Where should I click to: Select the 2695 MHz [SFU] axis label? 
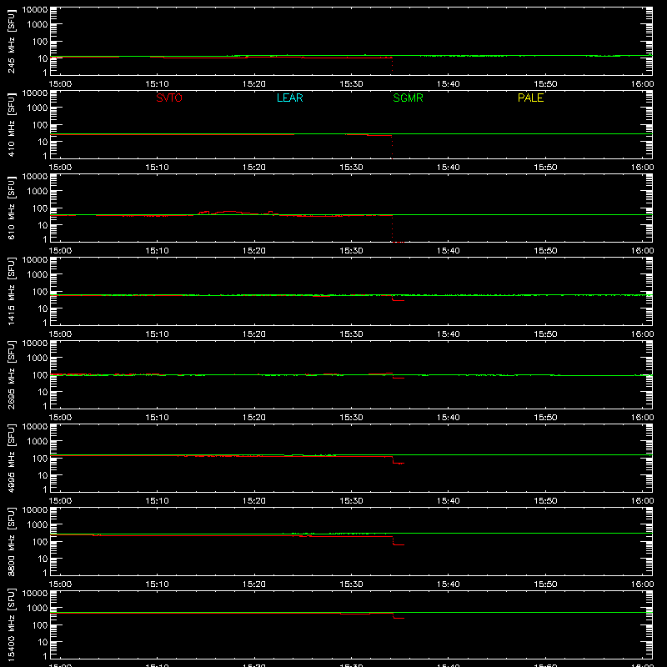11,374
